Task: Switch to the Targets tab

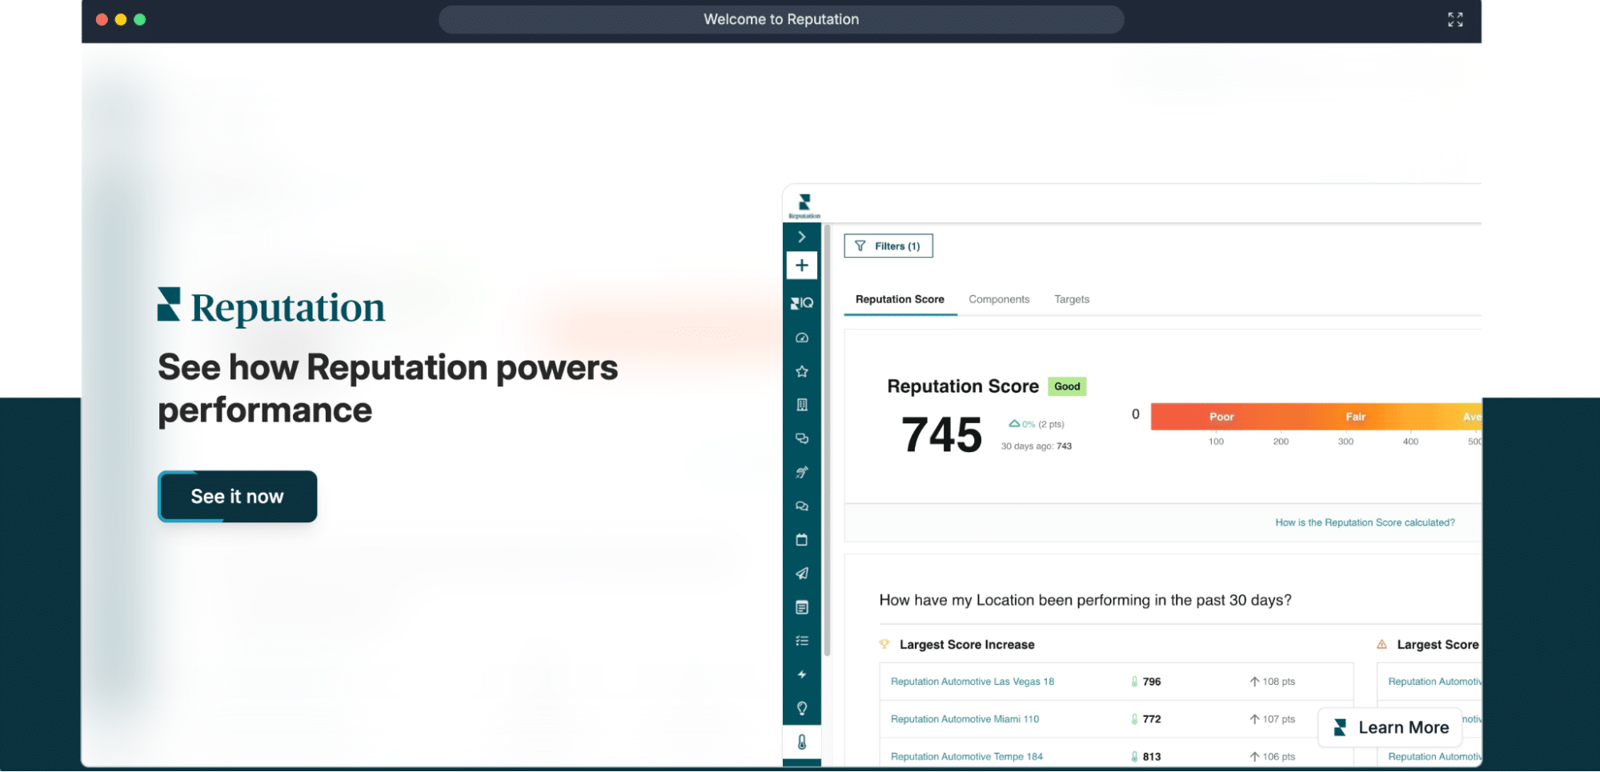Action: 1072,299
